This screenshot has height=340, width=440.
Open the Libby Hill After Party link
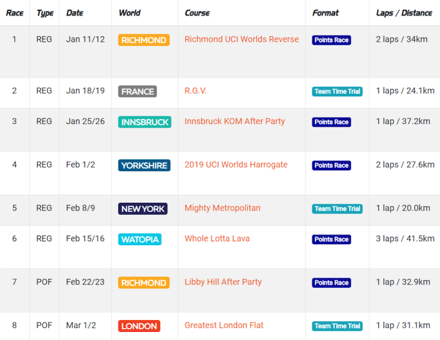click(x=223, y=282)
